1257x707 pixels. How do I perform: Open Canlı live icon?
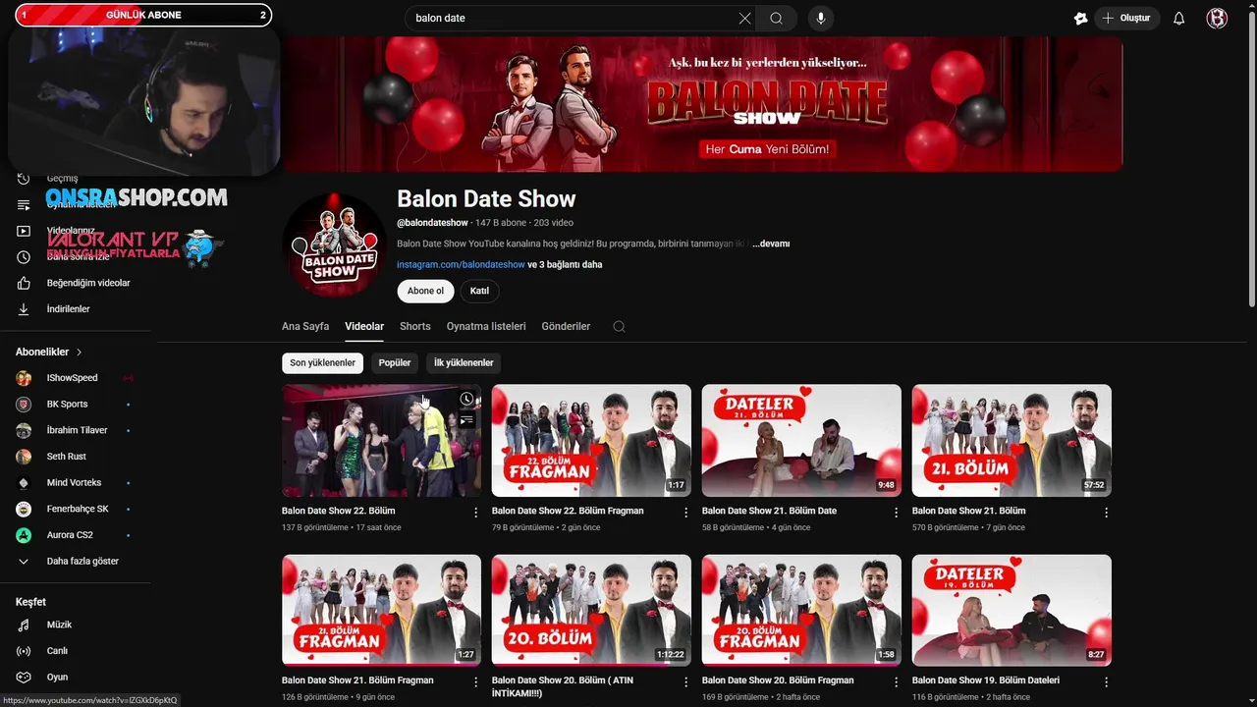[x=24, y=651]
